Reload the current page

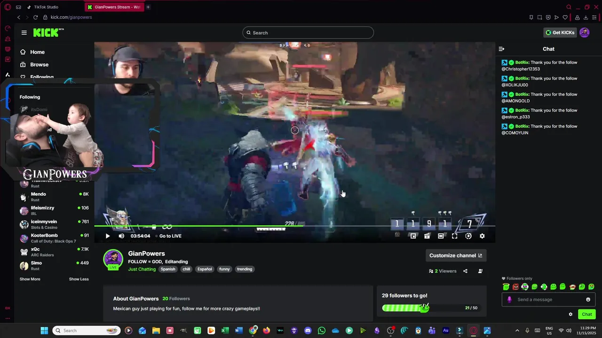pyautogui.click(x=35, y=17)
